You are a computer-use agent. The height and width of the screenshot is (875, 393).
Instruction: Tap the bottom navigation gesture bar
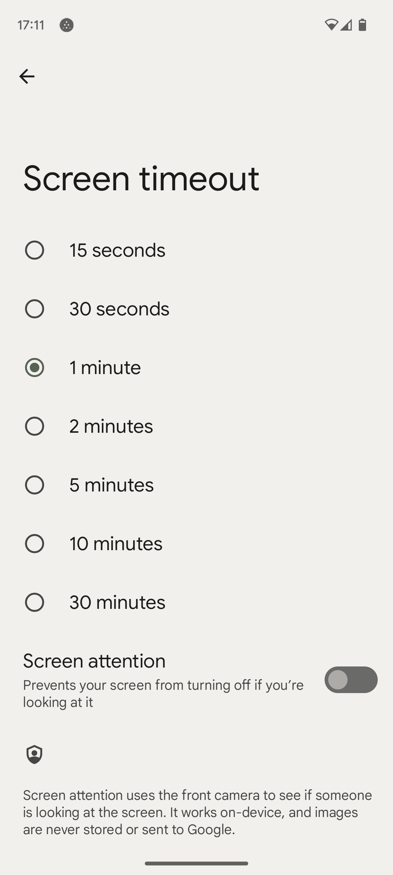(x=196, y=863)
